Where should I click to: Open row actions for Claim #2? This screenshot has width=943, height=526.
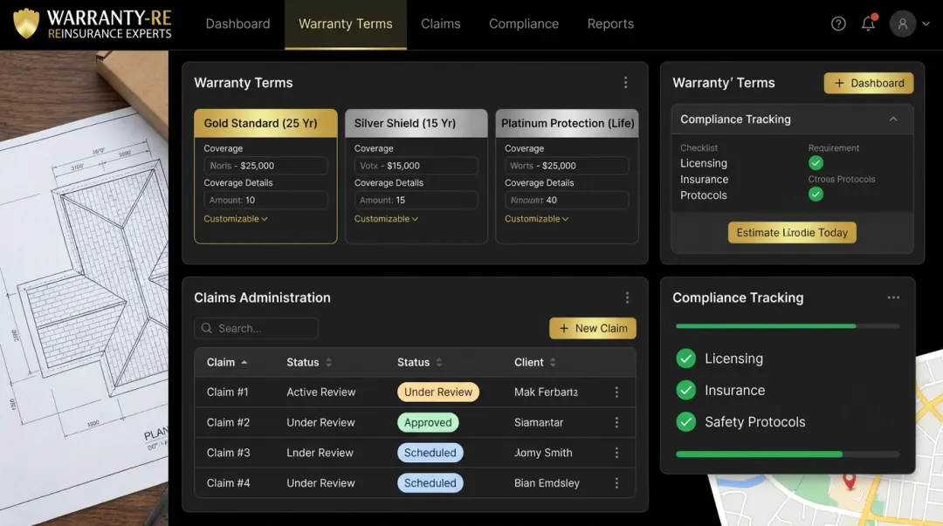[x=616, y=422]
